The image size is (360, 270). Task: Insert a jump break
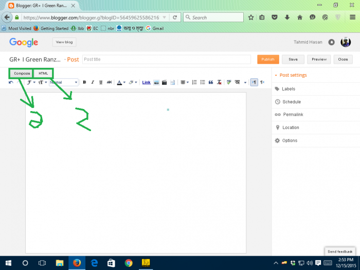[173, 82]
